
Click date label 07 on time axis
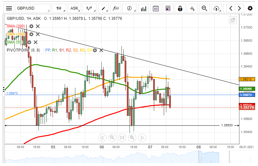pos(150,147)
